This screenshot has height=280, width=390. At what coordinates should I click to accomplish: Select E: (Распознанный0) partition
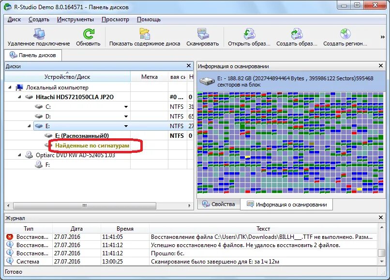pyautogui.click(x=82, y=136)
